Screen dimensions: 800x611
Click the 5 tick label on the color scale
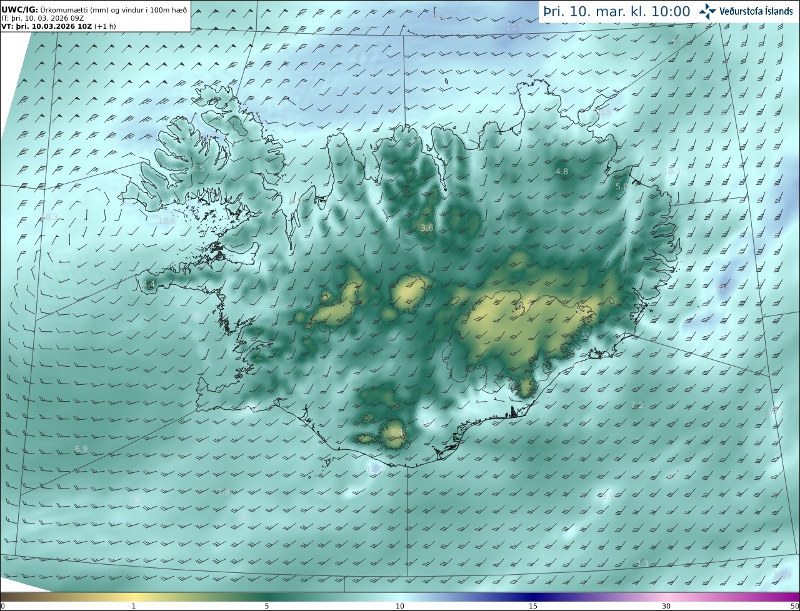267,606
